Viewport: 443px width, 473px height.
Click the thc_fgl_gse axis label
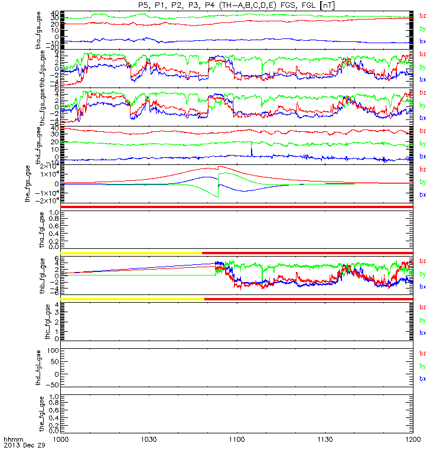point(47,322)
